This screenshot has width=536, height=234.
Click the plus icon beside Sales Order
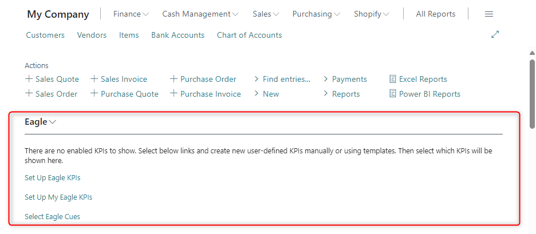pos(29,94)
